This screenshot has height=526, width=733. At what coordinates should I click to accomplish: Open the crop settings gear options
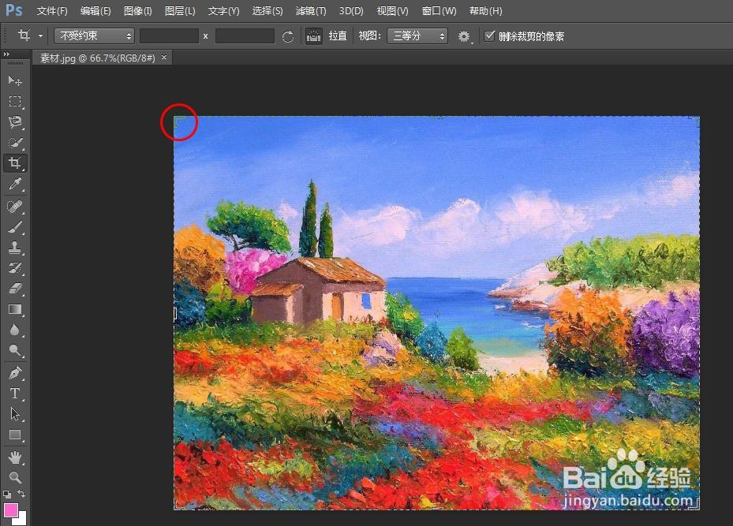tap(464, 36)
